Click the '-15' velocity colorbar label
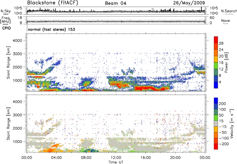The image size is (237, 164). (223, 127)
